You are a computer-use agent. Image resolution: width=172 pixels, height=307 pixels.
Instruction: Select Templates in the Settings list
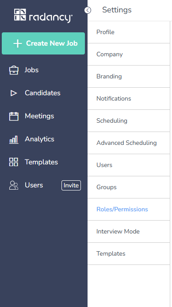(x=129, y=253)
